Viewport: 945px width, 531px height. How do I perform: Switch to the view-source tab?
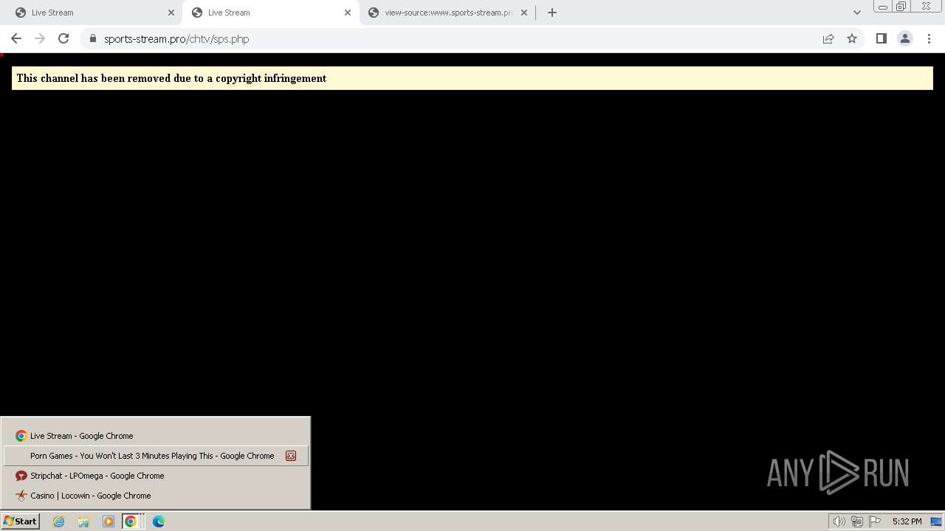coord(447,13)
